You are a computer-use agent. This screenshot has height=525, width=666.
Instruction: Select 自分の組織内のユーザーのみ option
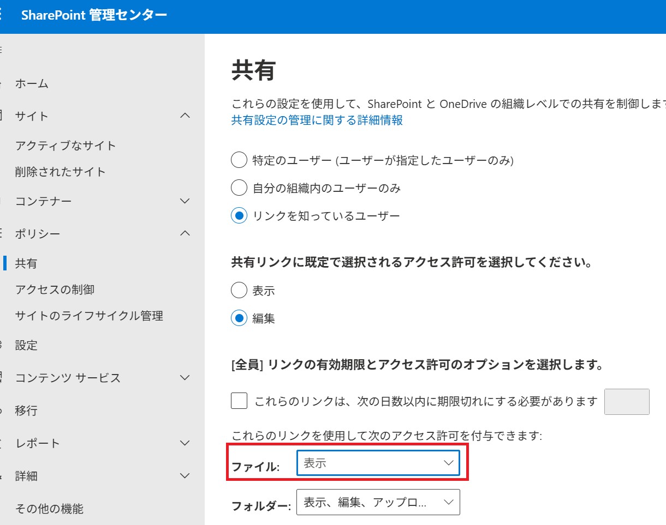(239, 188)
